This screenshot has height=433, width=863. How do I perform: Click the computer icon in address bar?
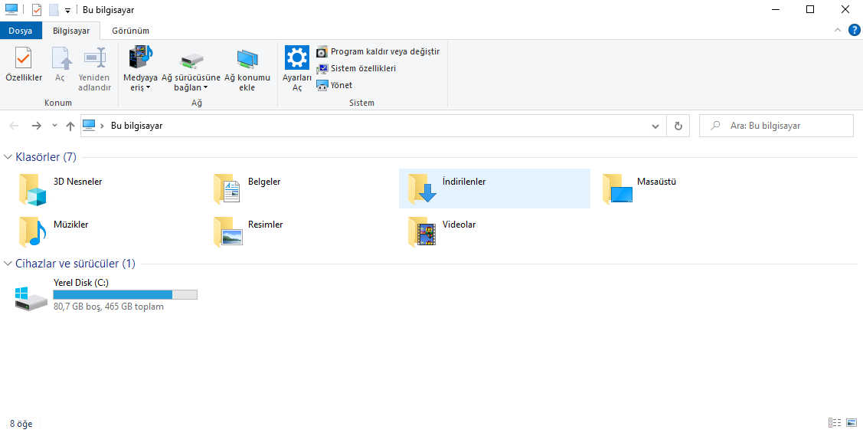[x=89, y=126]
